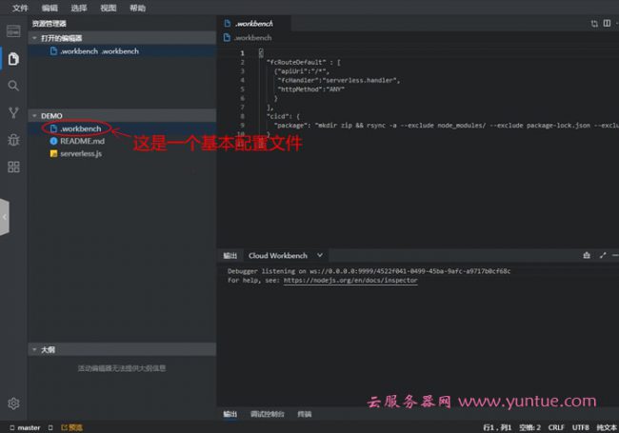Clear output using the panel's clear icon

(587, 255)
